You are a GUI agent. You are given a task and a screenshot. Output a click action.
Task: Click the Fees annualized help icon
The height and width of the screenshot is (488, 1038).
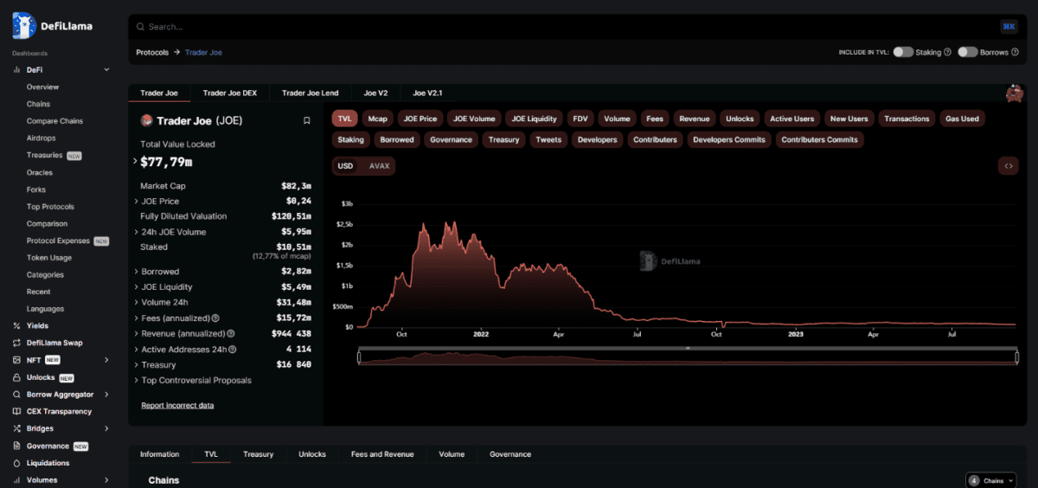215,318
